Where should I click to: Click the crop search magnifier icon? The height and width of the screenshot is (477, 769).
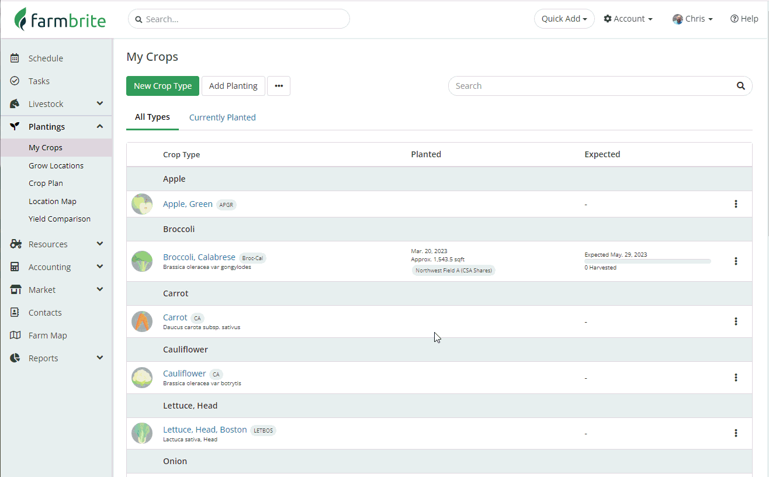pos(740,86)
